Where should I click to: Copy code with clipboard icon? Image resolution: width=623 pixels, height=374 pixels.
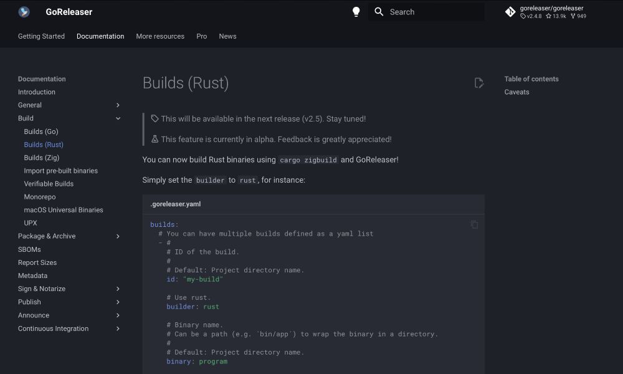click(474, 224)
